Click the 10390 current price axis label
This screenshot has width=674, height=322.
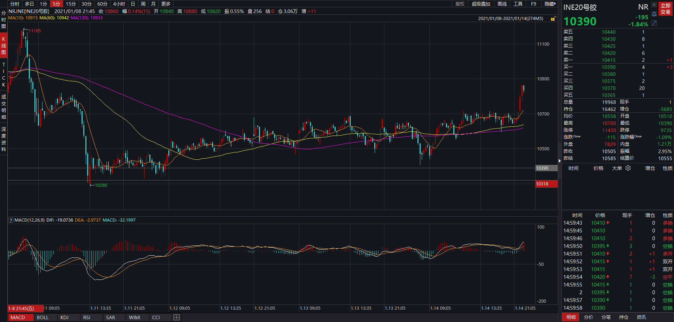(x=546, y=168)
